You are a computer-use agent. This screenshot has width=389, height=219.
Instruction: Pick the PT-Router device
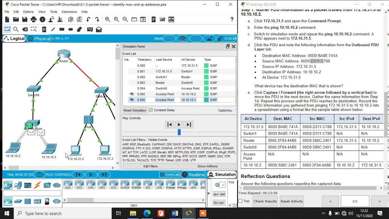pos(170,185)
